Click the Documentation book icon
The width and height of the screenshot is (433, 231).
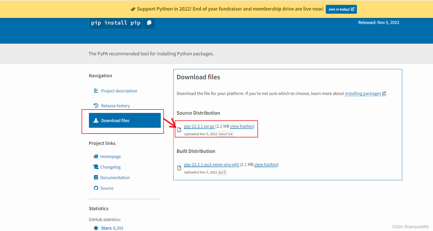pos(96,177)
